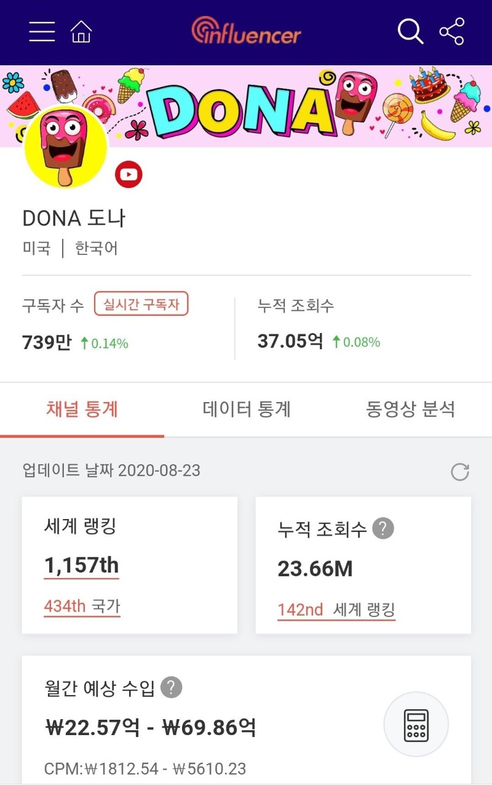Image resolution: width=492 pixels, height=785 pixels.
Task: Click the DONA 도나 channel name
Action: (74, 218)
